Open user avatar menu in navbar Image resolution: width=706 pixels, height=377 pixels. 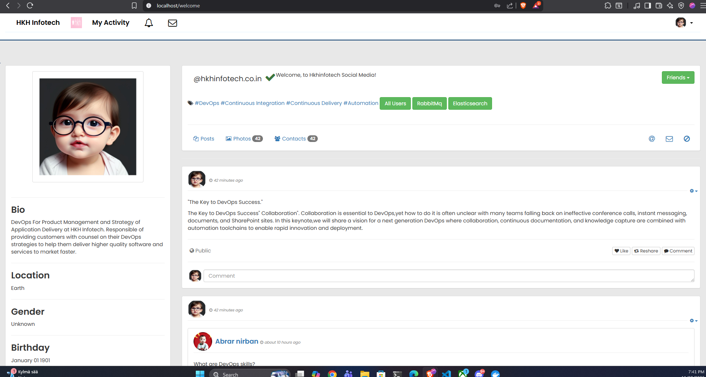[684, 23]
